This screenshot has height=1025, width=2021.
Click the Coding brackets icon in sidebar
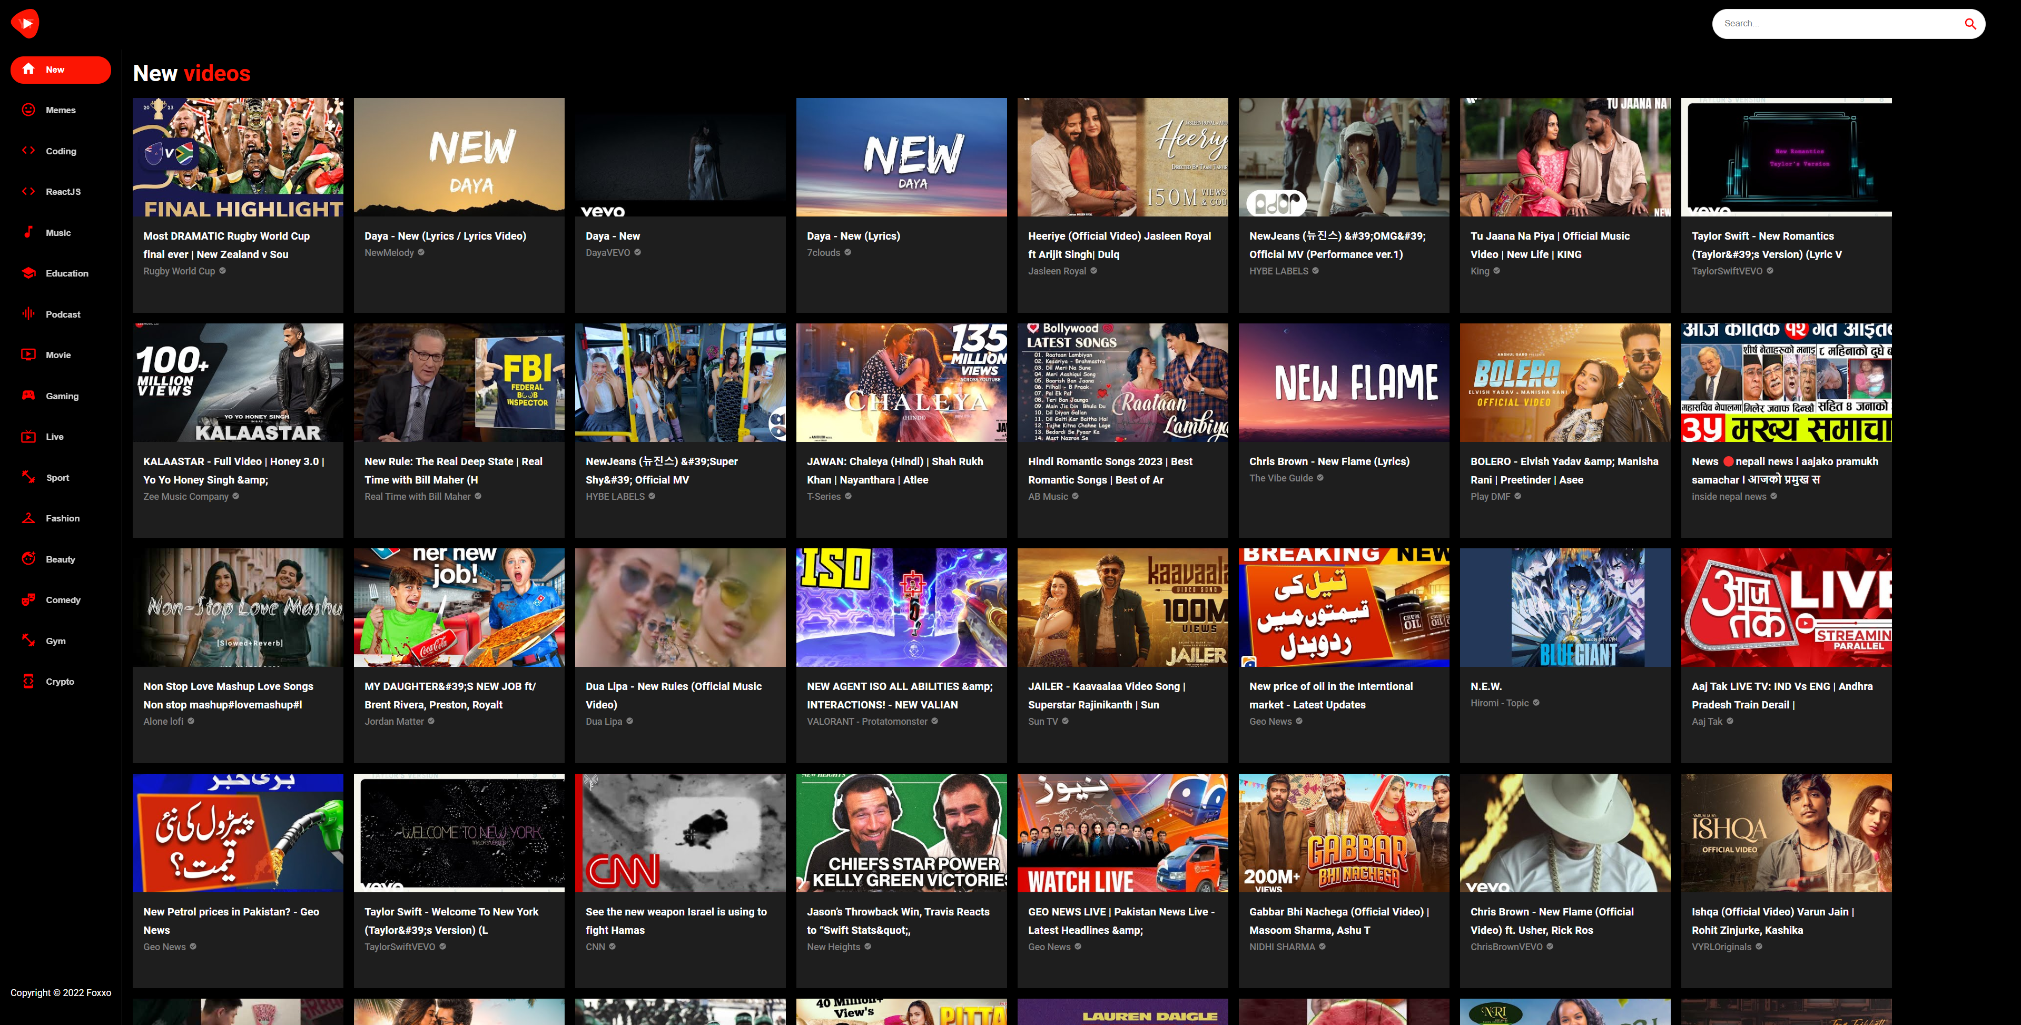[x=28, y=151]
